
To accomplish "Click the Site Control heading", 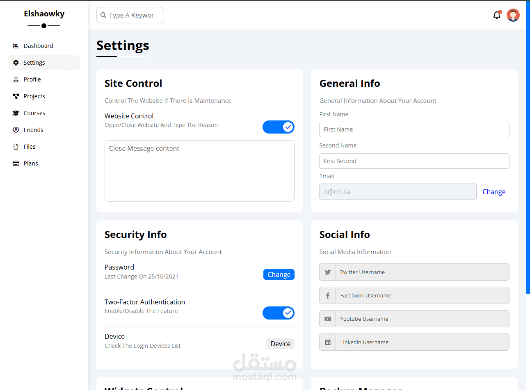I will click(133, 84).
